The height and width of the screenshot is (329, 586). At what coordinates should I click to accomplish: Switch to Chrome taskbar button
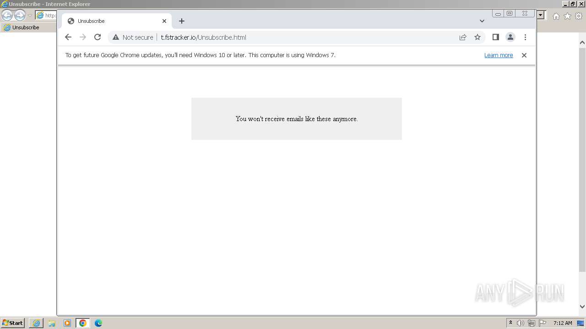click(83, 323)
